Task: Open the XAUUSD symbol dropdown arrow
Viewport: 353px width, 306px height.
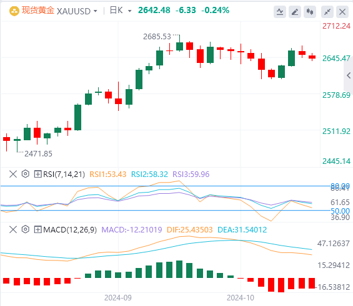Action: coord(96,11)
